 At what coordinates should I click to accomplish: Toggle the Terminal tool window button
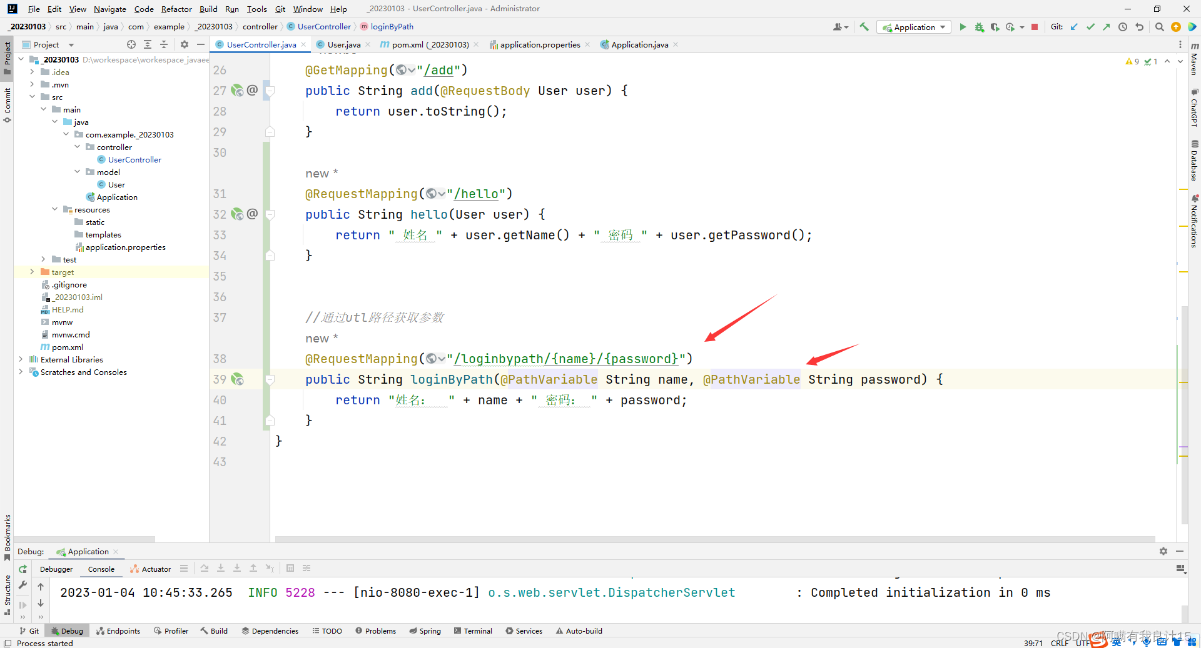473,631
